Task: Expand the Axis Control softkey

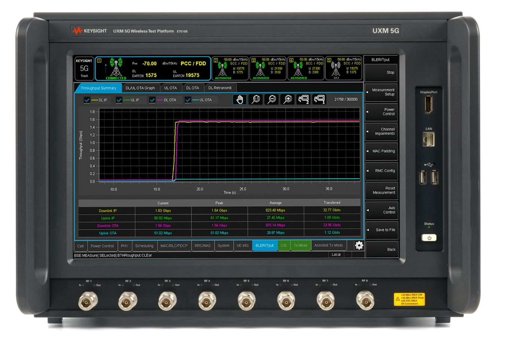Action: pos(382,210)
